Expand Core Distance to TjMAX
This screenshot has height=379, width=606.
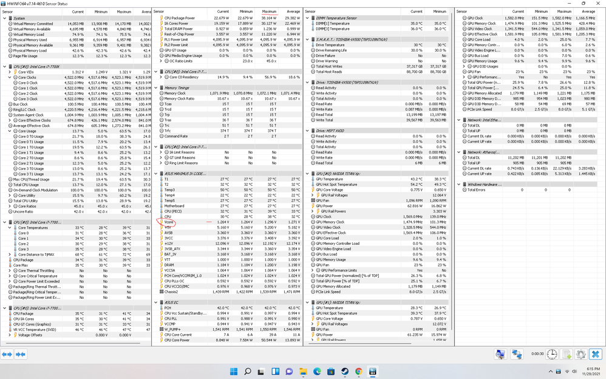tap(10, 254)
